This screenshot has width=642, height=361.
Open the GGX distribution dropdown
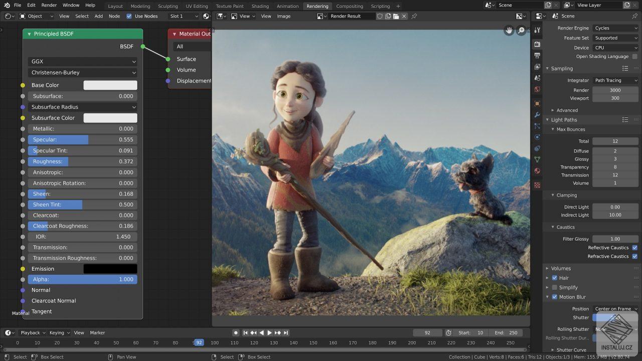click(83, 62)
